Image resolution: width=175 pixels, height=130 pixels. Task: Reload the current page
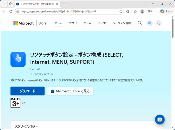coord(11,11)
